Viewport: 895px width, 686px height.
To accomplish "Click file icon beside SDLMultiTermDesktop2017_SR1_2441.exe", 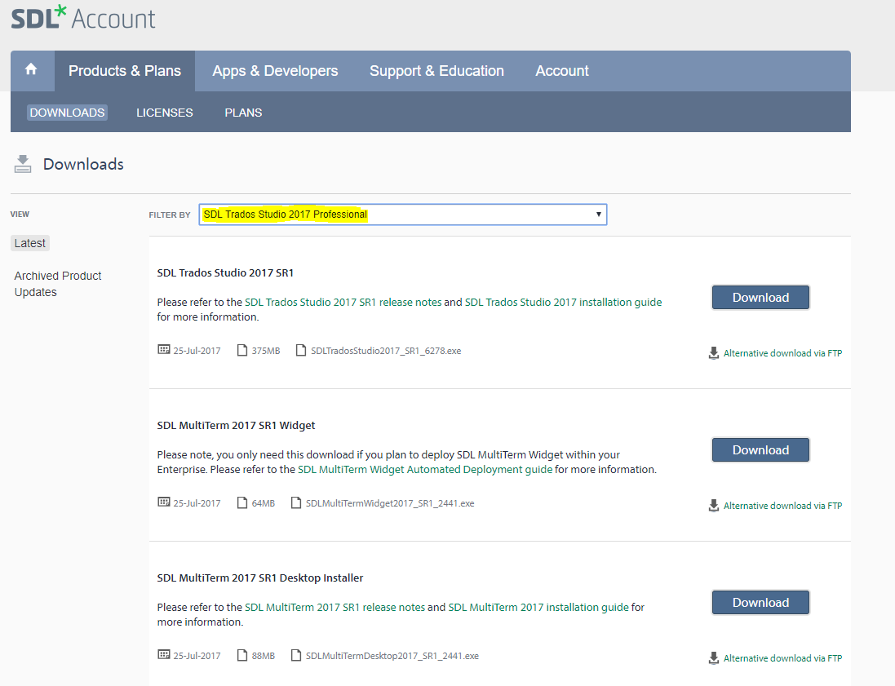I will (295, 655).
